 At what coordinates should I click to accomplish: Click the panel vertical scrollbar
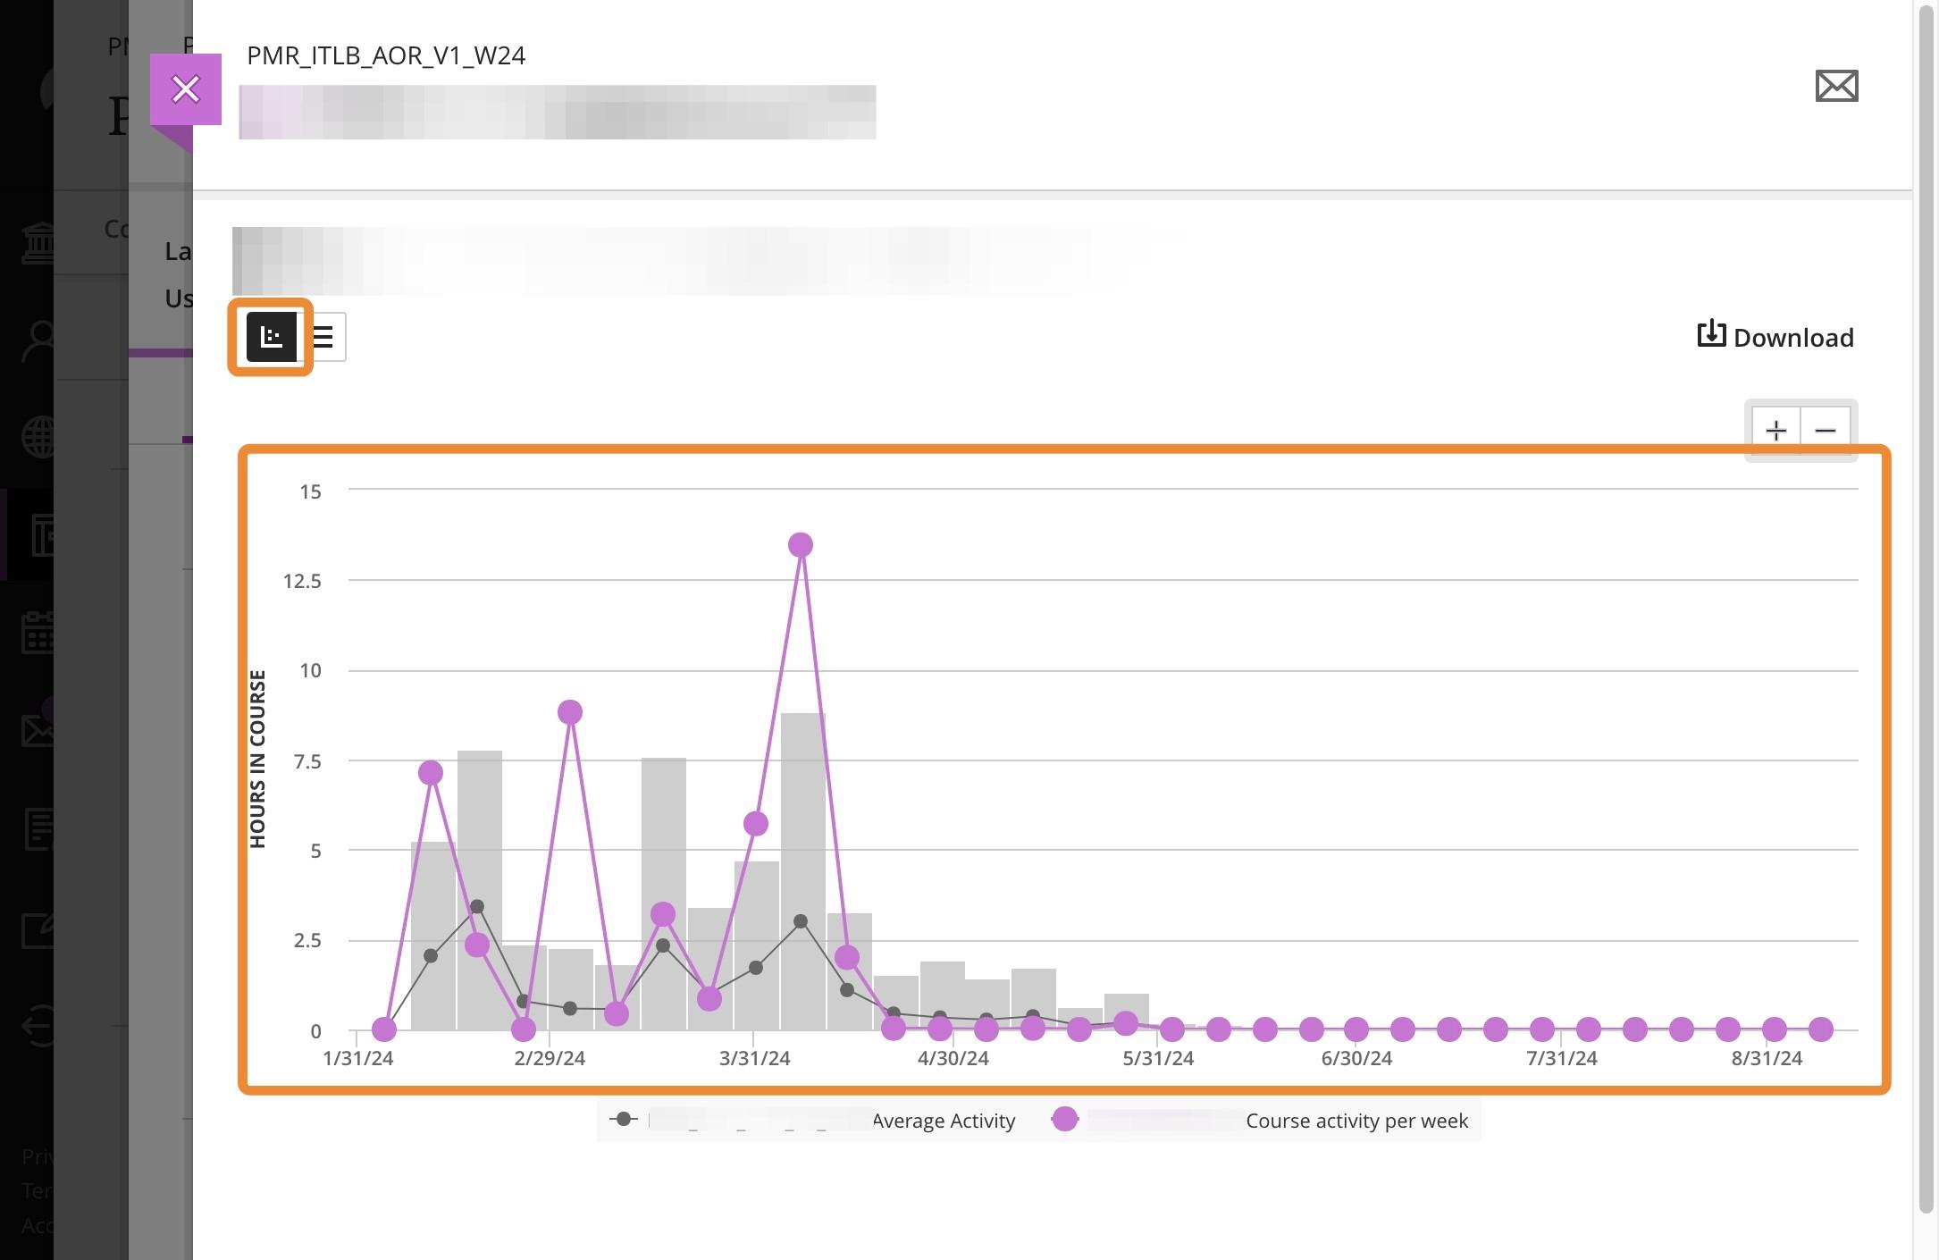(1926, 608)
